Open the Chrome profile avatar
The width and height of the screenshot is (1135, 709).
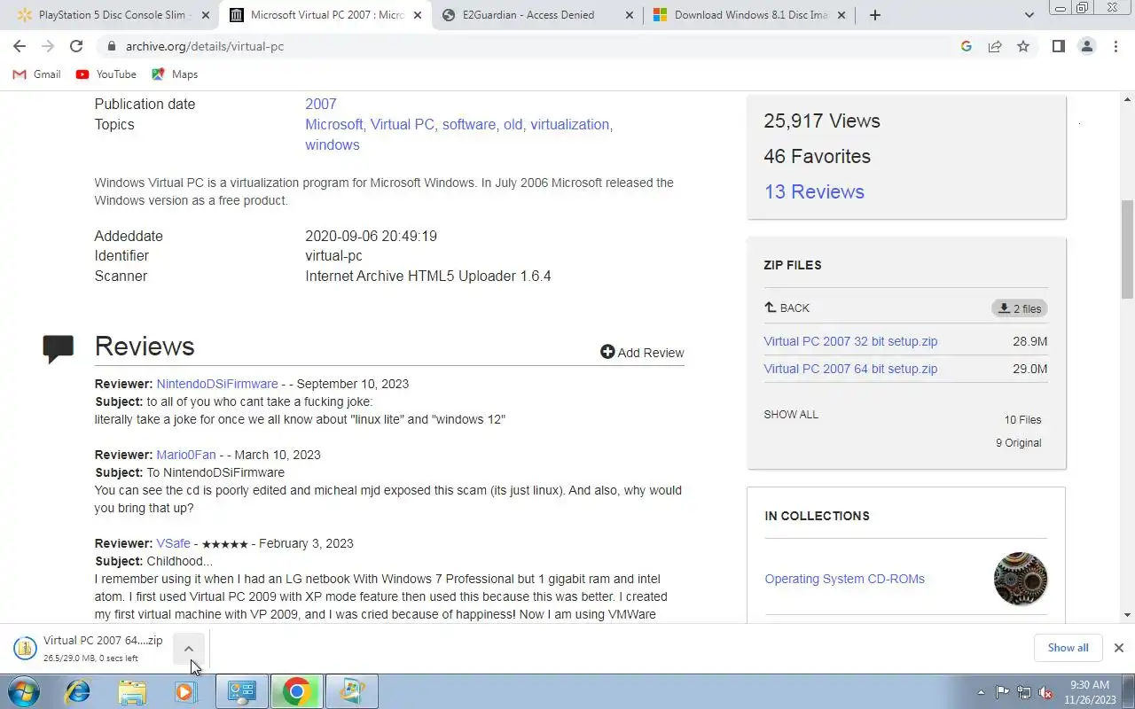coord(1087,46)
